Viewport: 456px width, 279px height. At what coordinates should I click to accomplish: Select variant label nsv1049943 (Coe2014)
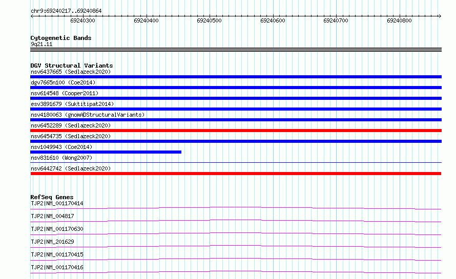tap(61, 147)
